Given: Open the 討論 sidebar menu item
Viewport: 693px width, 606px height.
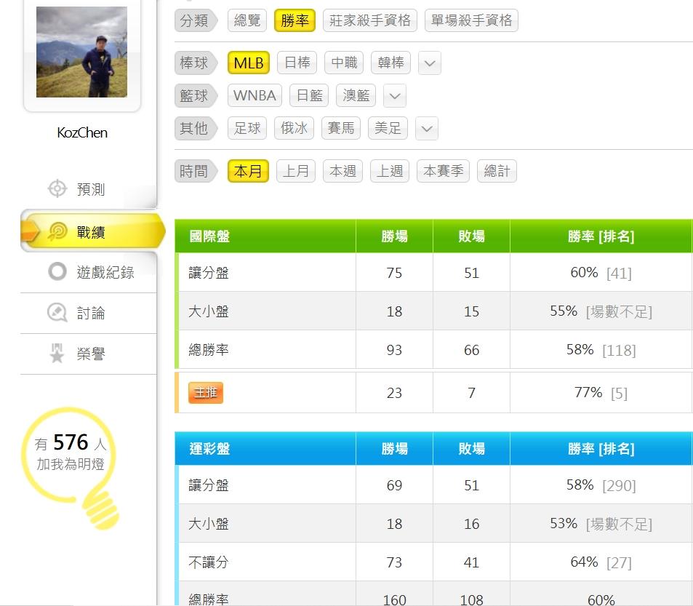Looking at the screenshot, I should (89, 313).
